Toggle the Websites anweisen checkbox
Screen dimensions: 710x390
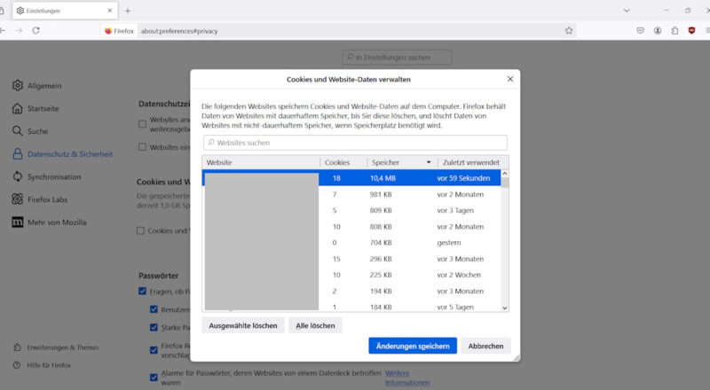pyautogui.click(x=142, y=124)
